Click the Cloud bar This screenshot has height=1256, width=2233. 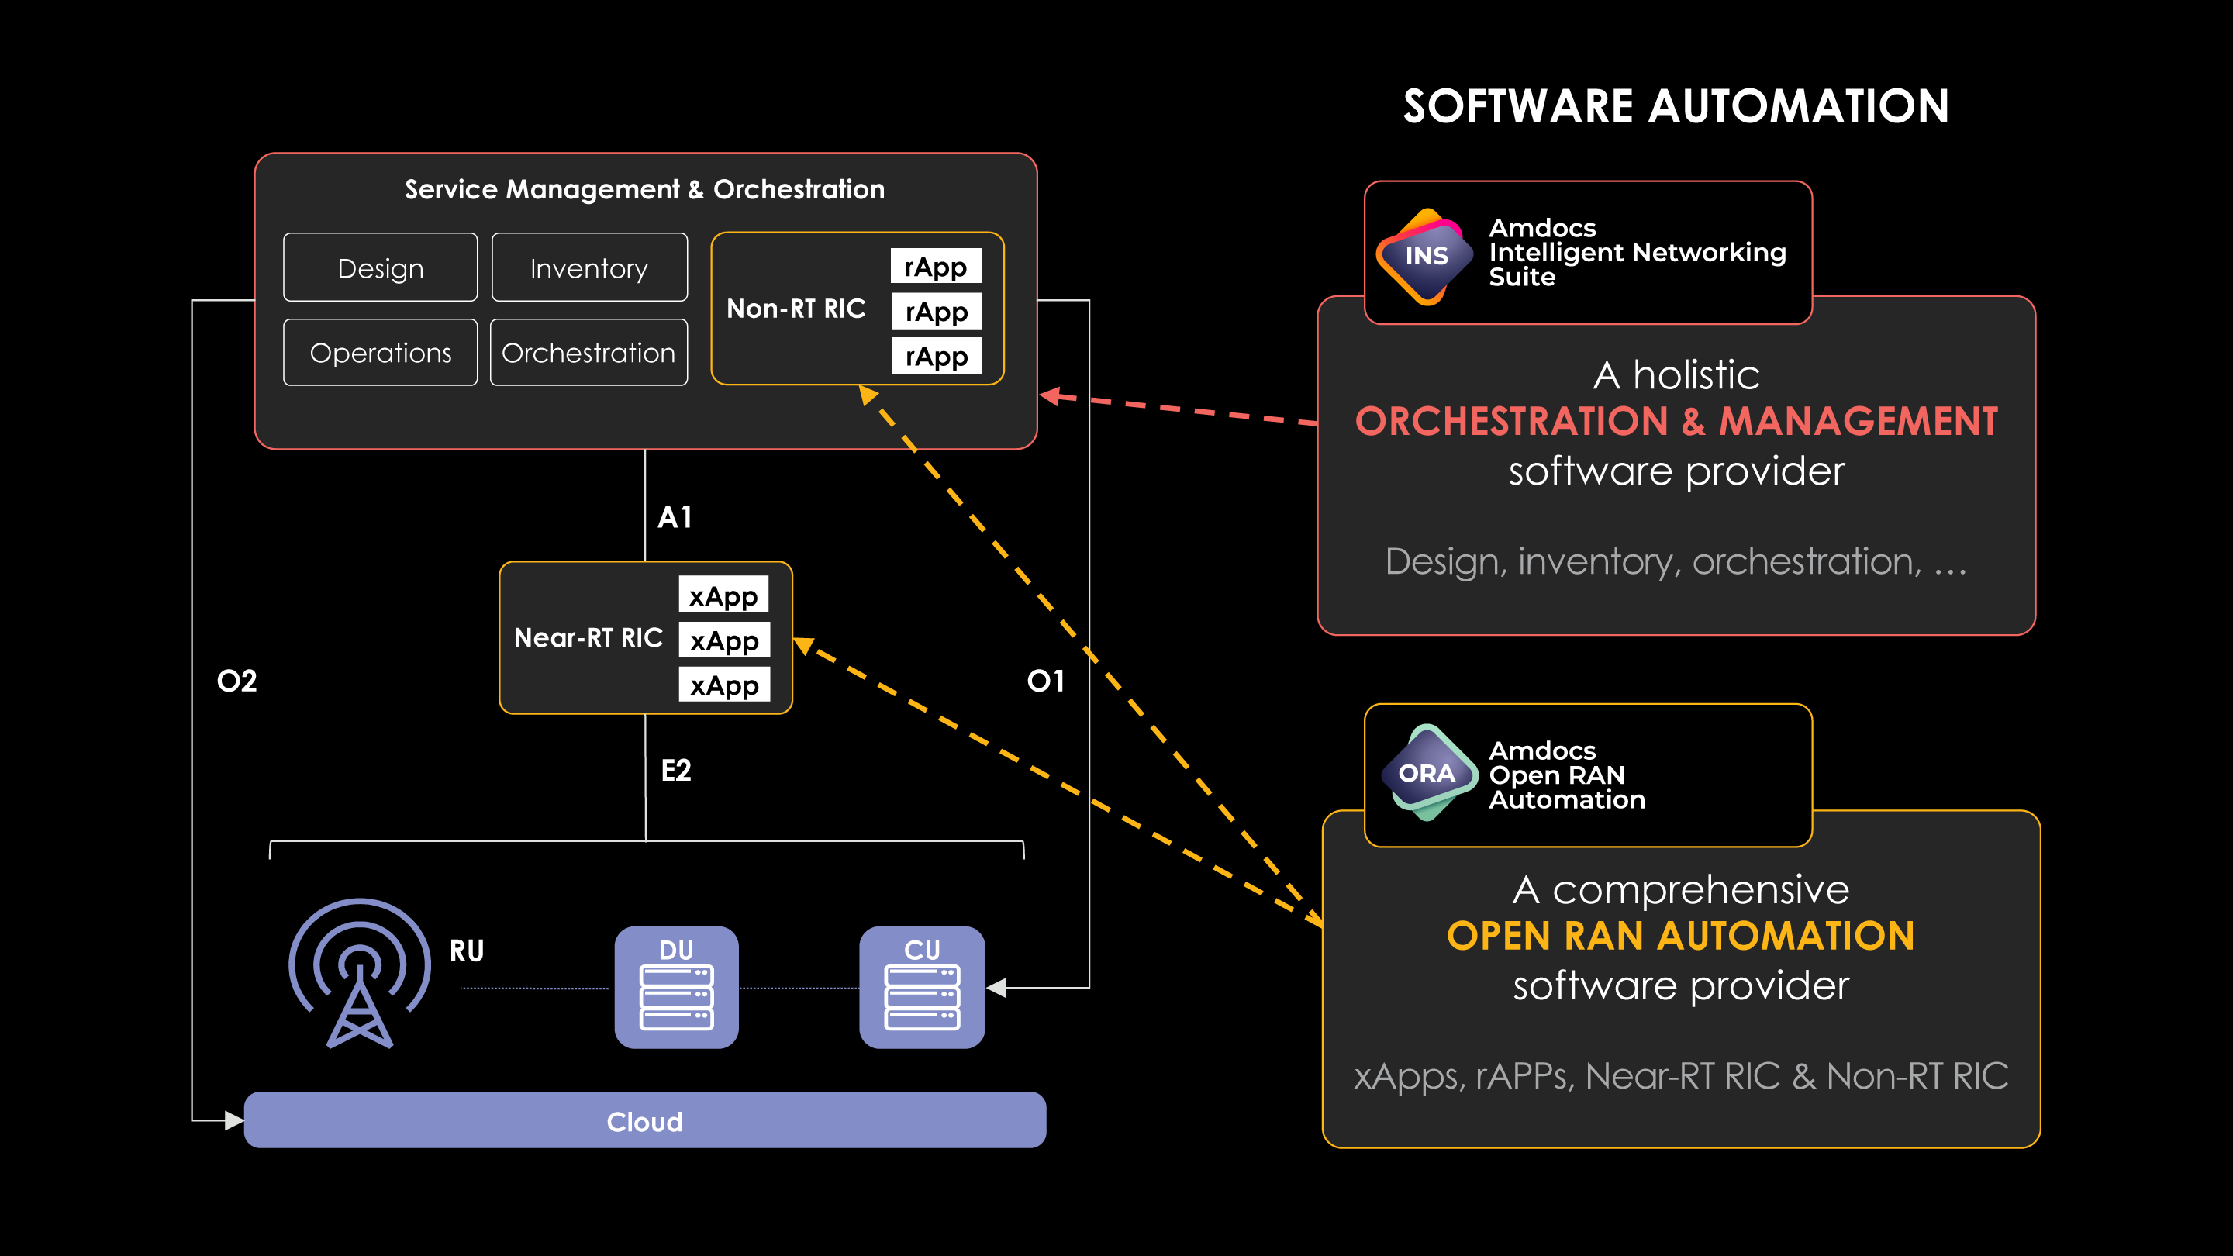point(645,1121)
